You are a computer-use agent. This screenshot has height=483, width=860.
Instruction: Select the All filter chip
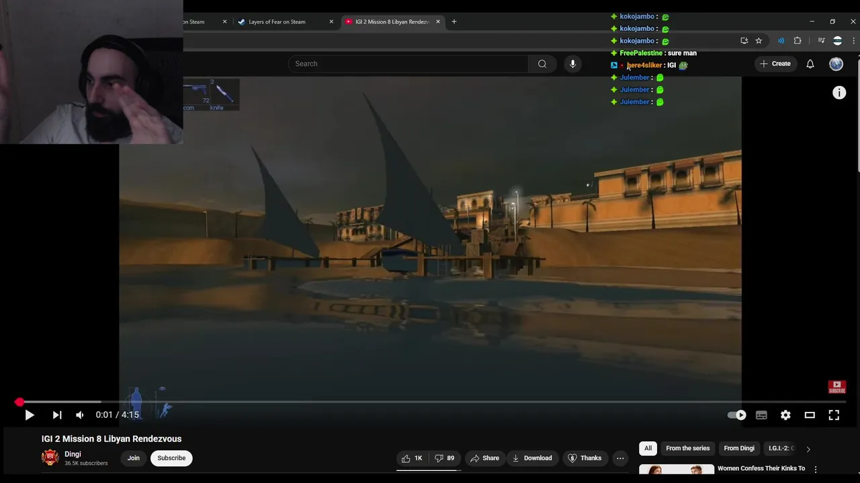click(648, 448)
